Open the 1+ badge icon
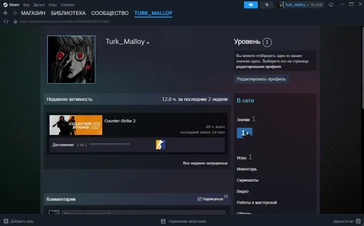 pyautogui.click(x=245, y=133)
